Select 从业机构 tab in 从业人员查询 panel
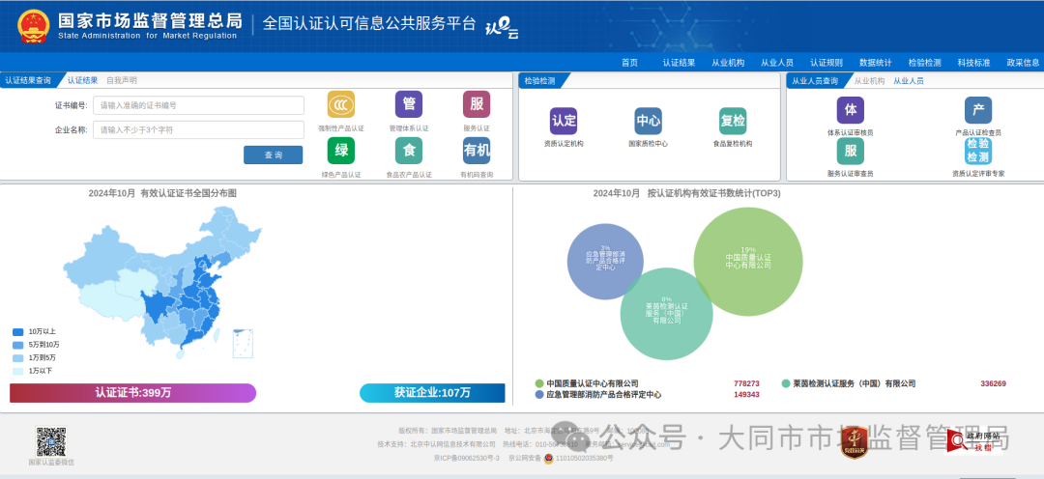This screenshot has height=479, width=1044. [869, 81]
